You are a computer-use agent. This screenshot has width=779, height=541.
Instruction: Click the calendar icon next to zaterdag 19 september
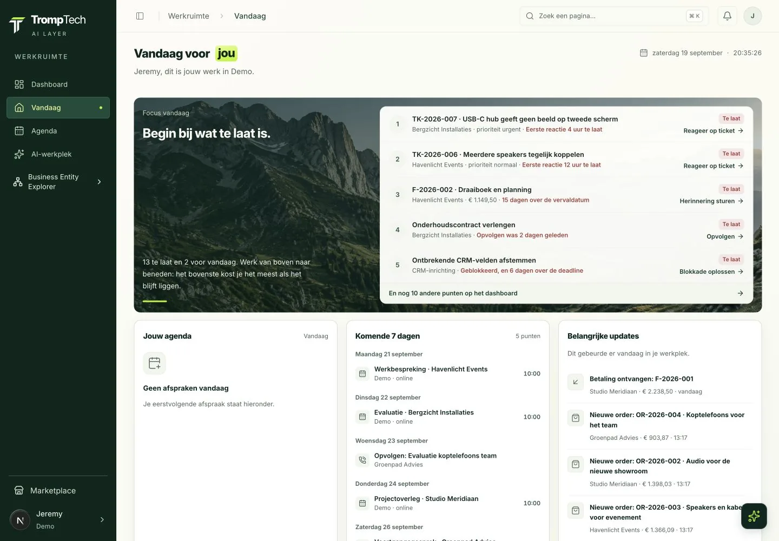[644, 53]
